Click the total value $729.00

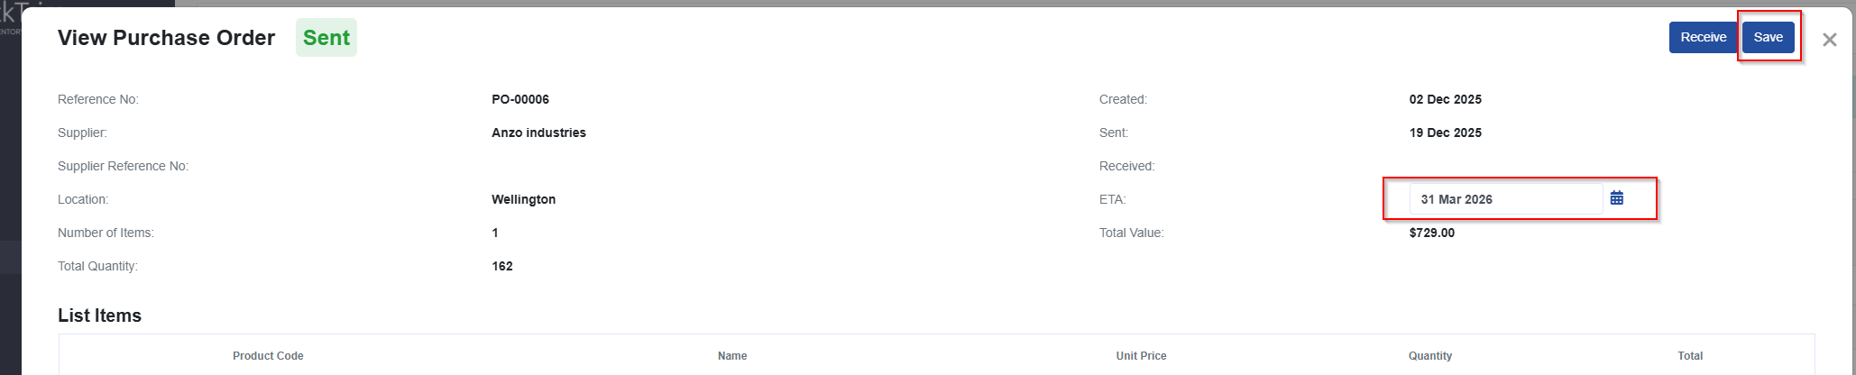[1432, 233]
